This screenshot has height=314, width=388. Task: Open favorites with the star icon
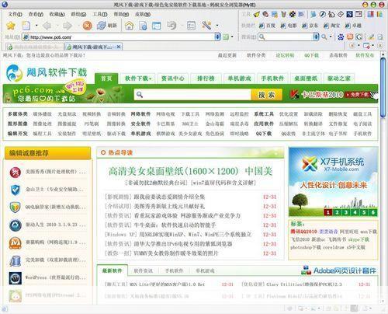click(11, 26)
